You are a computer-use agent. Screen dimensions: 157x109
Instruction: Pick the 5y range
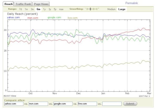click(55, 9)
